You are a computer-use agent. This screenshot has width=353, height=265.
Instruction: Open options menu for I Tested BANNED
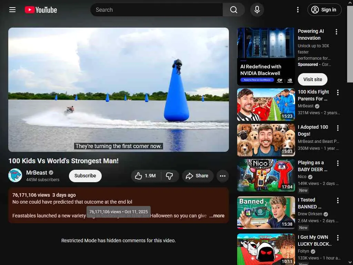pyautogui.click(x=338, y=200)
